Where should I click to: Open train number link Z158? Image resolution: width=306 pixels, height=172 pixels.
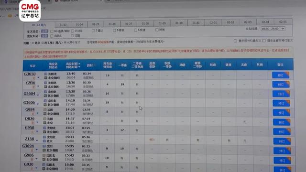(30, 139)
